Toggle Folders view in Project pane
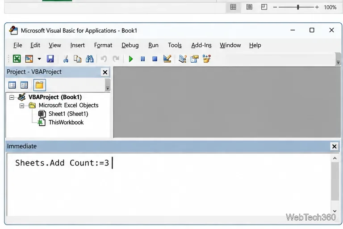The width and height of the screenshot is (343, 229). [39, 85]
